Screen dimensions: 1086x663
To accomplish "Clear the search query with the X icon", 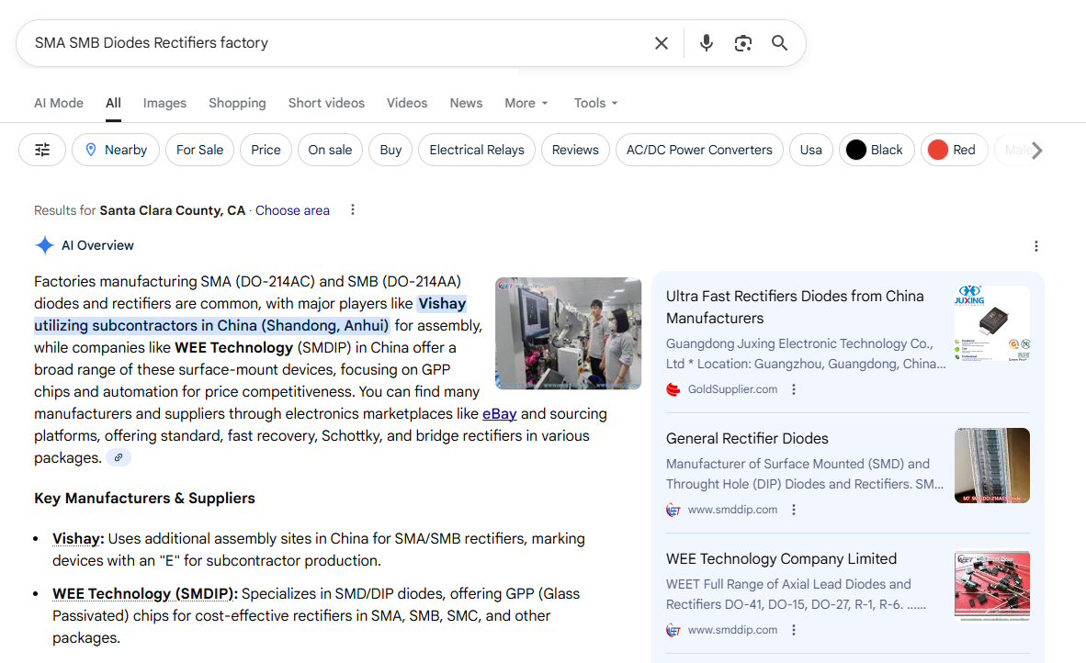I will pos(662,42).
